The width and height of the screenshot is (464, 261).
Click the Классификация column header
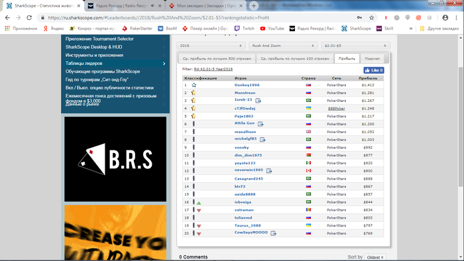(x=201, y=78)
